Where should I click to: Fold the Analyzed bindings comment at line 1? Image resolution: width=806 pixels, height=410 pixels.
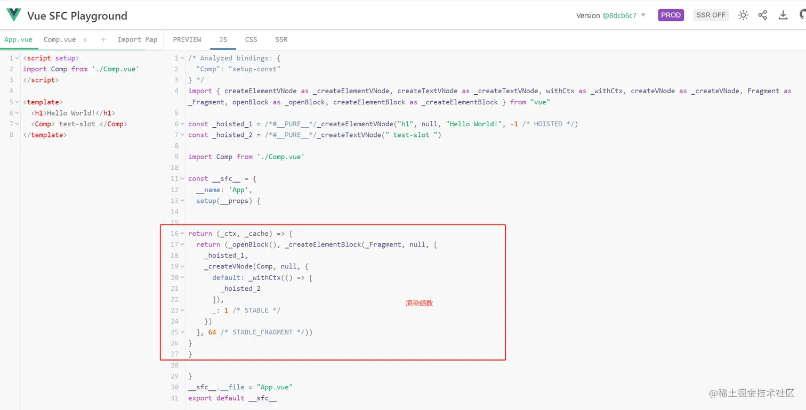pos(183,58)
